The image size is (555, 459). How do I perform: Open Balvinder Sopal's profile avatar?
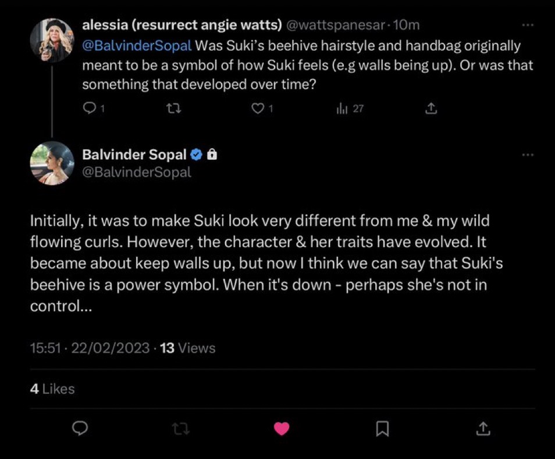point(52,163)
